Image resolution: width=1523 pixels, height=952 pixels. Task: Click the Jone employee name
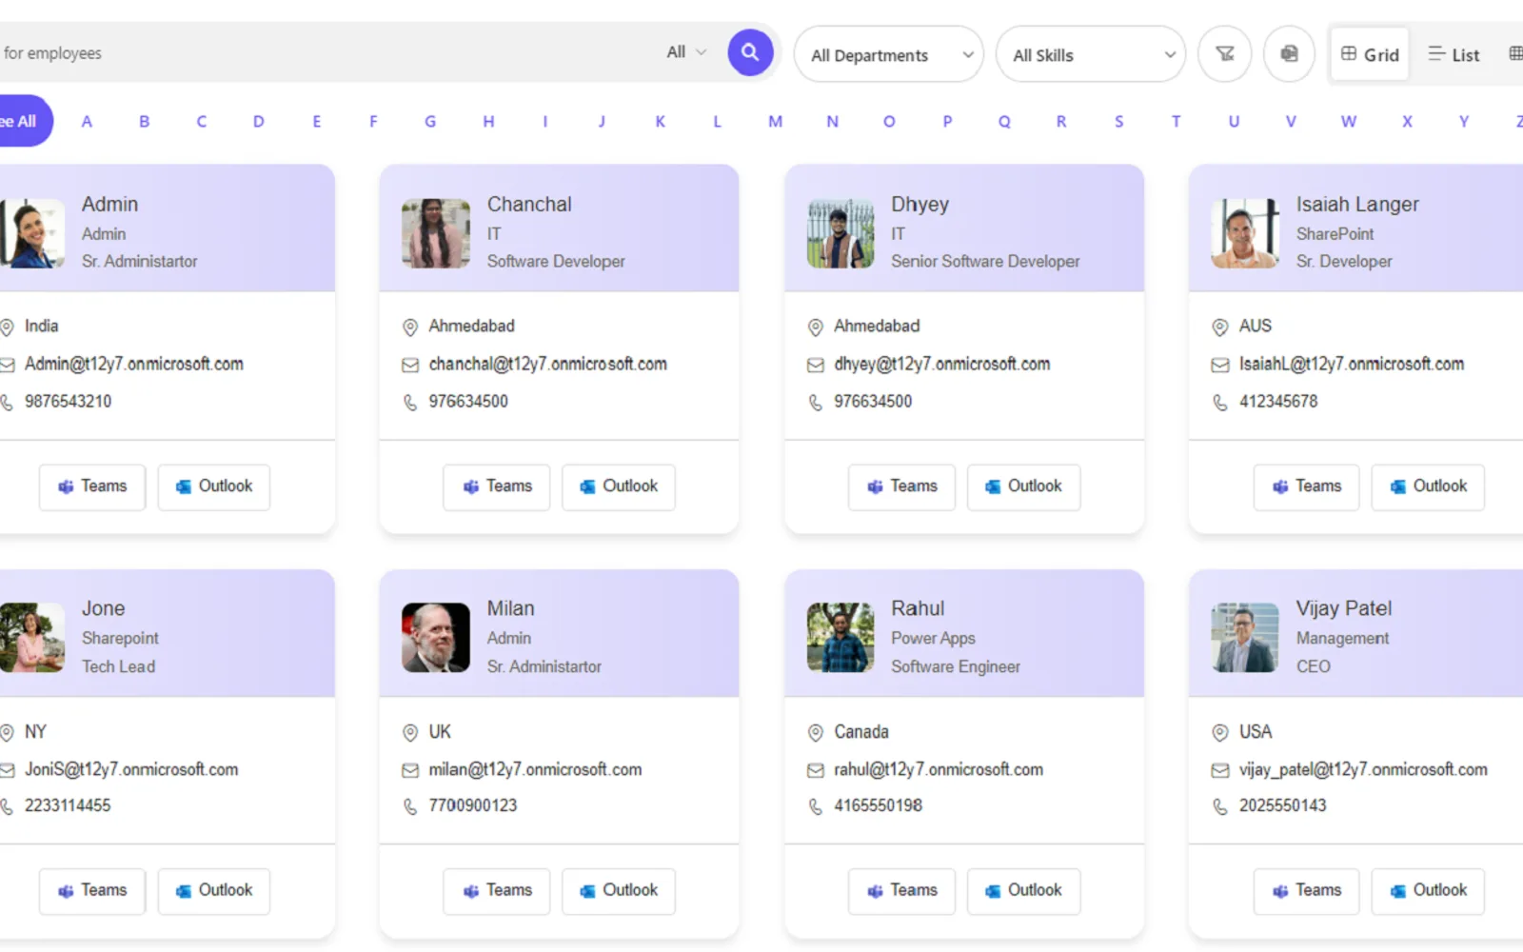pos(103,608)
